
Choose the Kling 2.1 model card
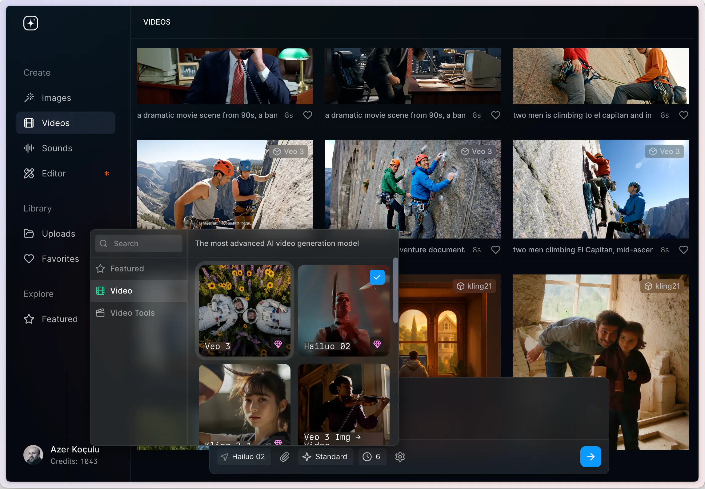coord(245,404)
